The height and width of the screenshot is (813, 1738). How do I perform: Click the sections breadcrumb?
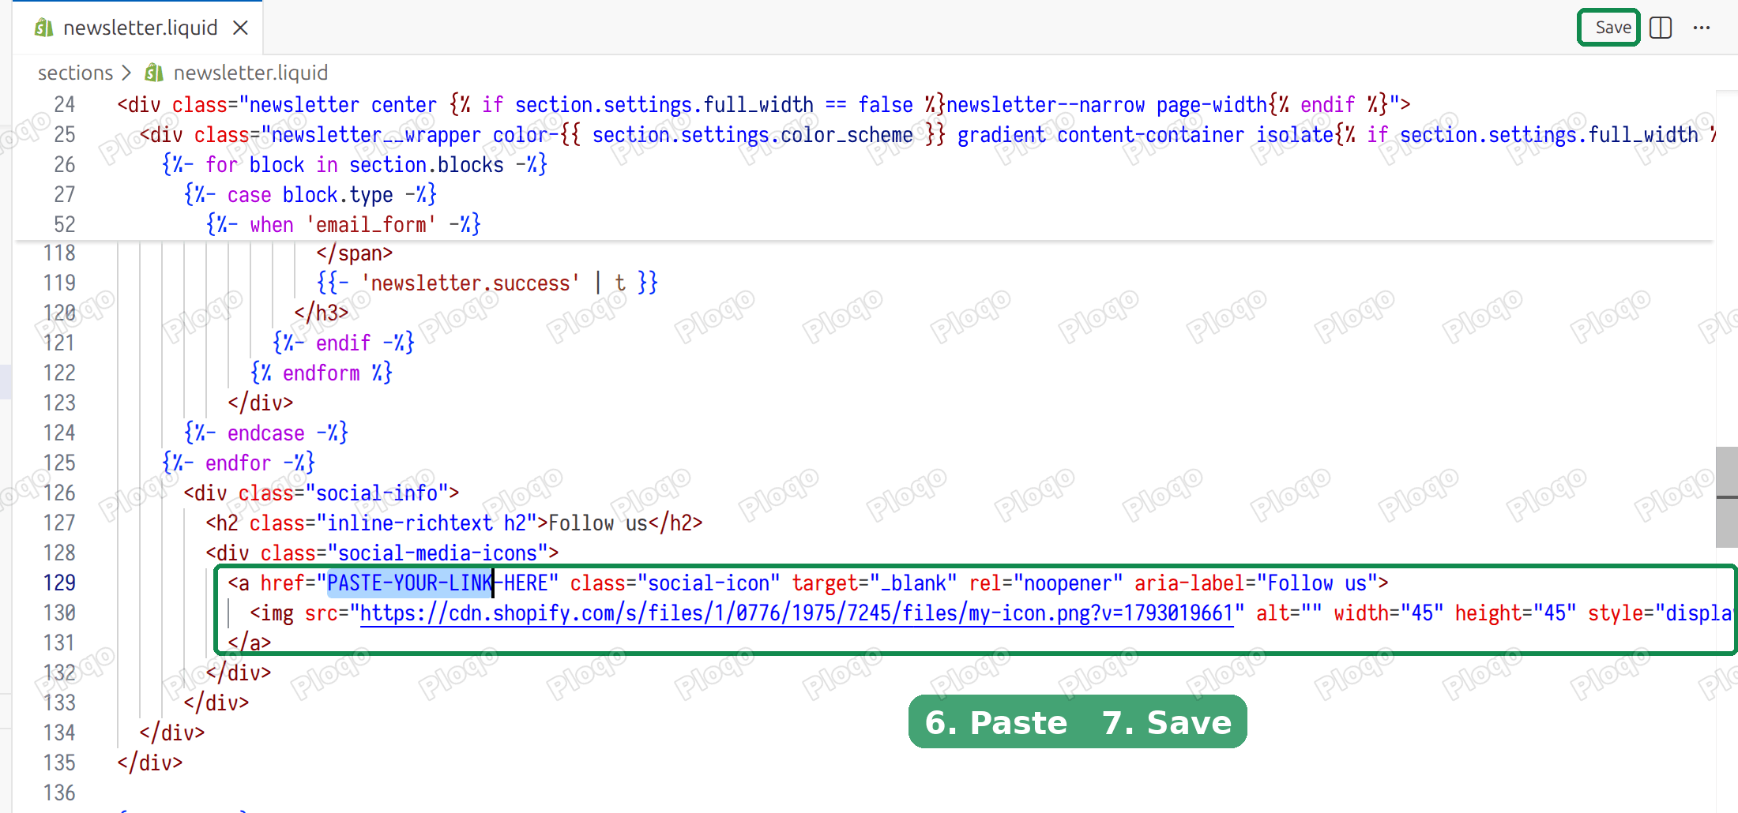click(76, 73)
